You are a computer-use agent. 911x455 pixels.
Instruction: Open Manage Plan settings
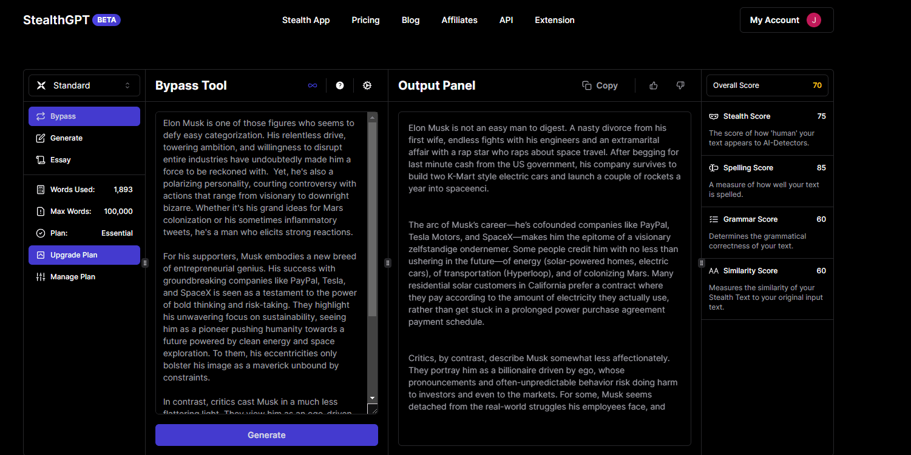(x=72, y=277)
